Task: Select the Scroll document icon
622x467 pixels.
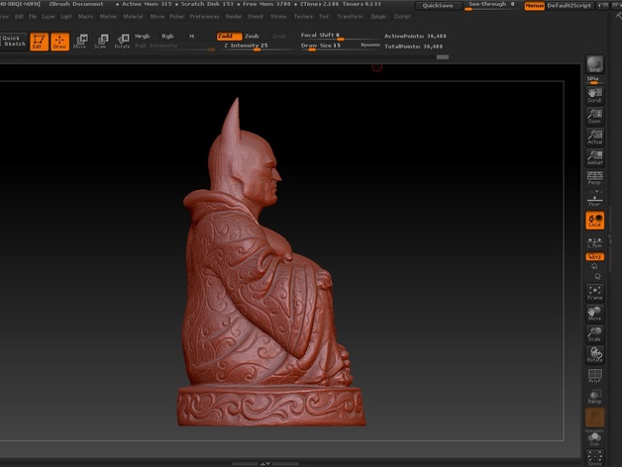Action: click(x=594, y=95)
